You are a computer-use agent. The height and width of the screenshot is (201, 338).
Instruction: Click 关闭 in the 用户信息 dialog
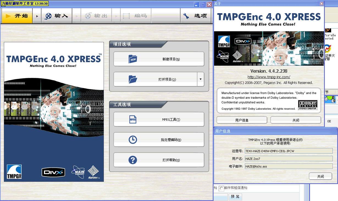coord(320,176)
